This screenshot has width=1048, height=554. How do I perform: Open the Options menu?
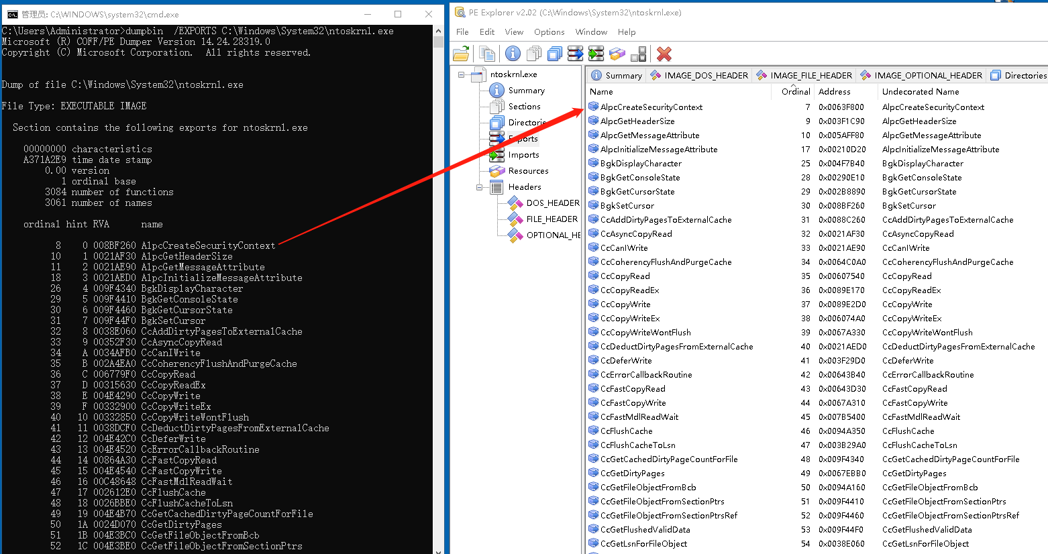coord(549,32)
